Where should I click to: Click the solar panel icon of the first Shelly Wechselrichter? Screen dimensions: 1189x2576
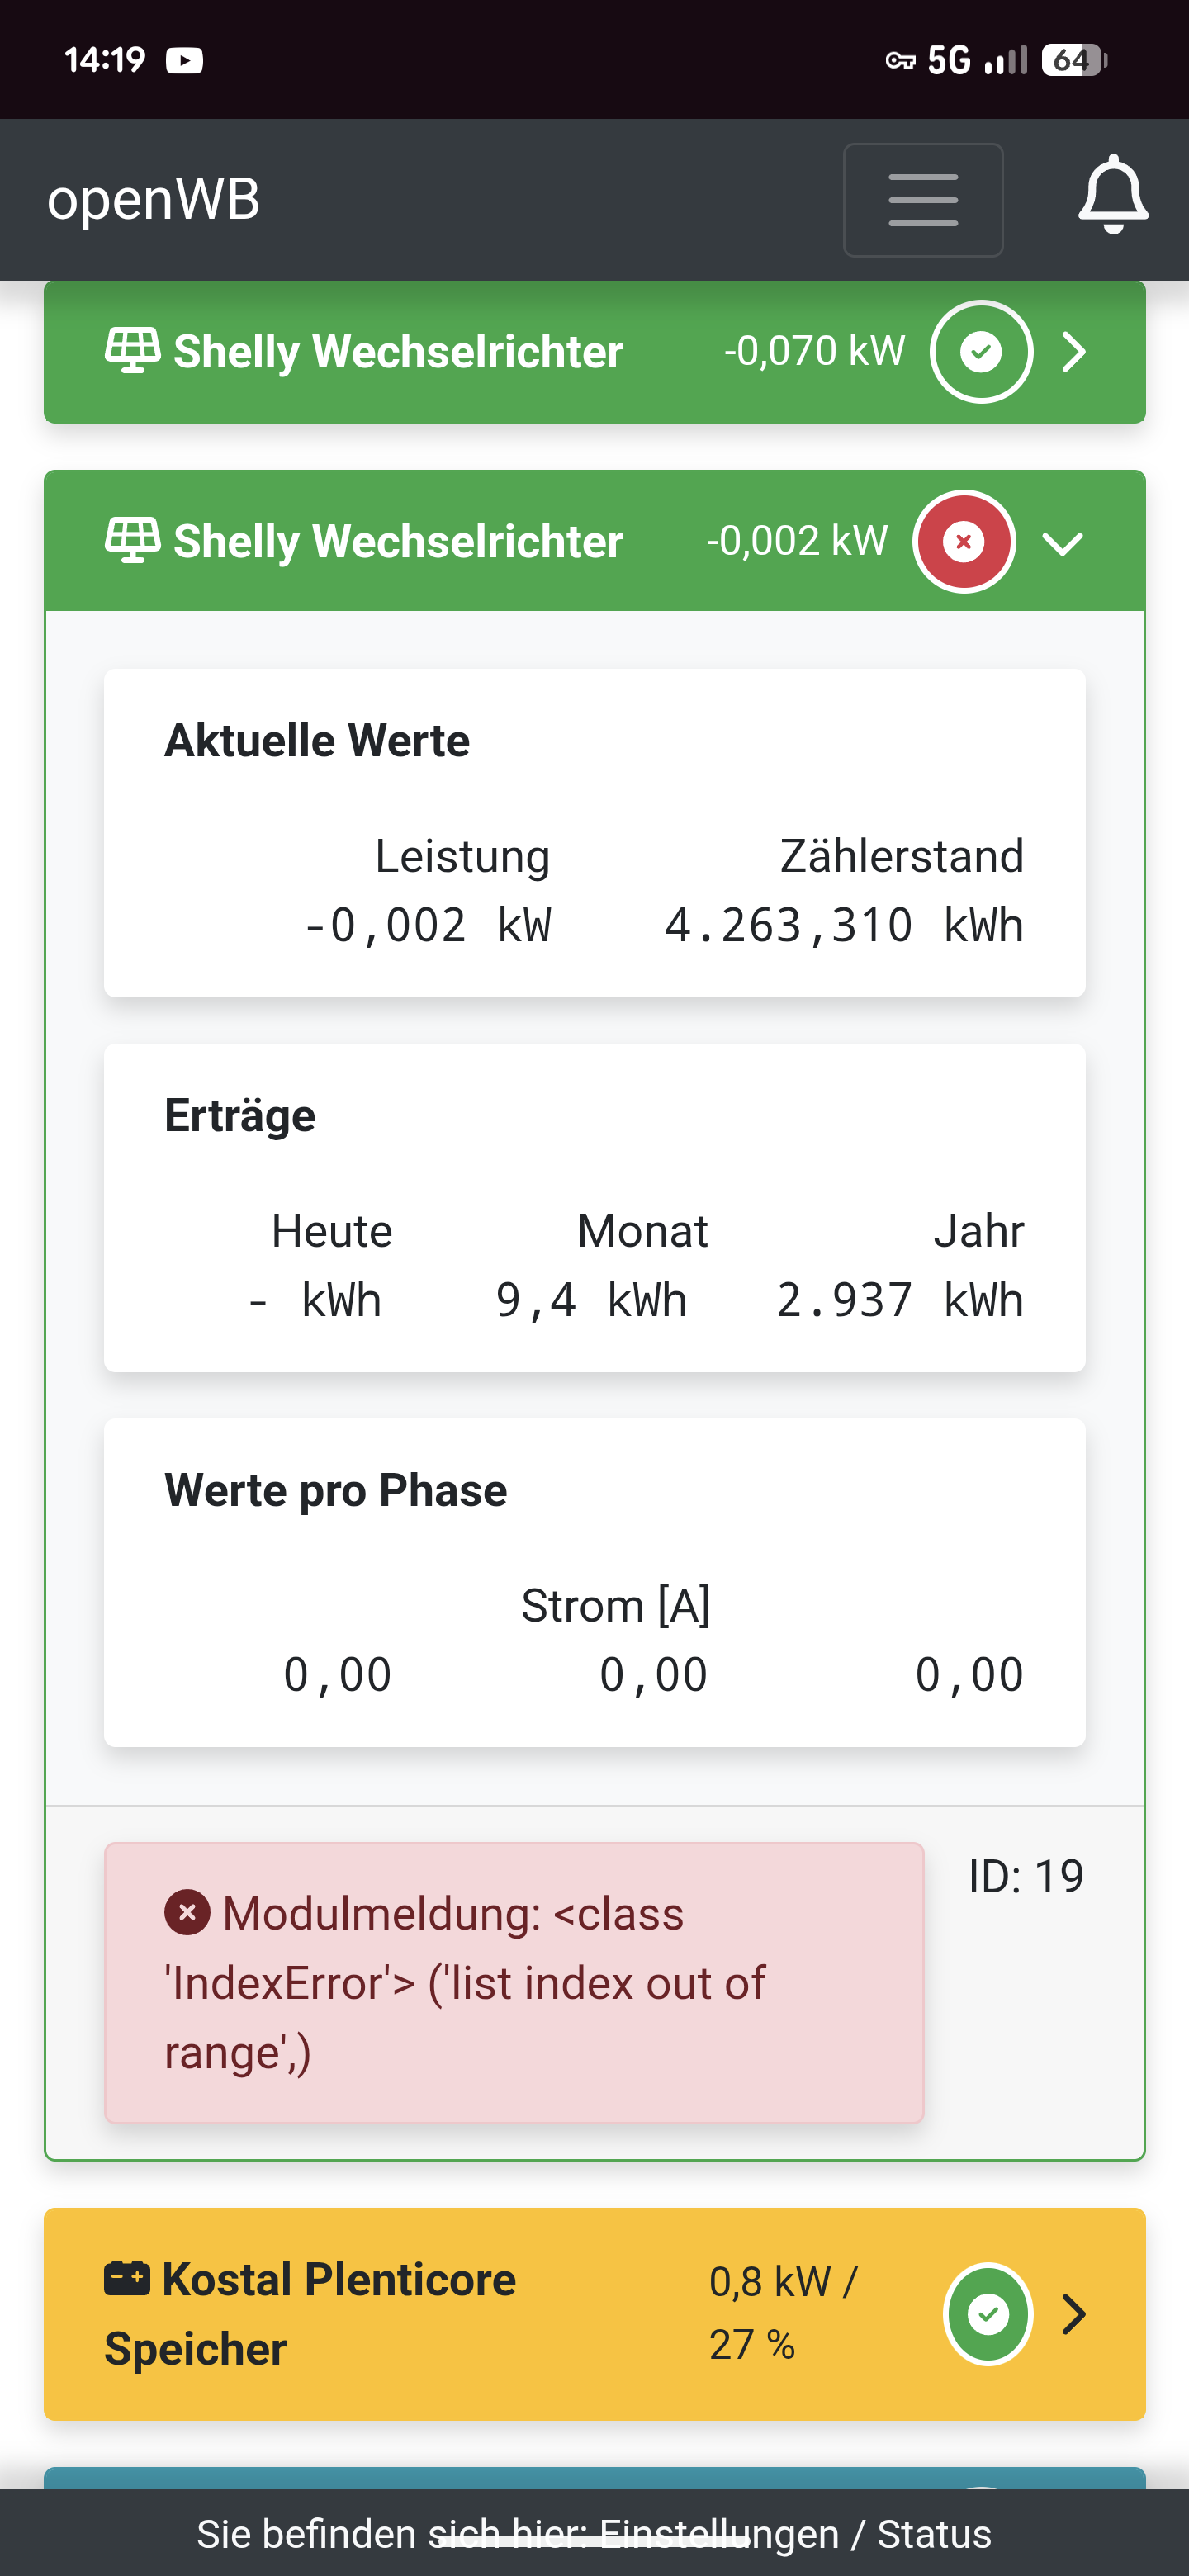click(132, 351)
